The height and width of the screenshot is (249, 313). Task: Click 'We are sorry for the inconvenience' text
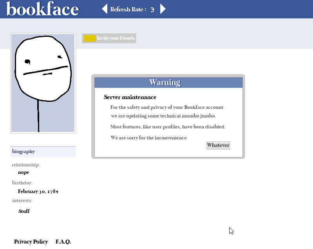click(148, 138)
